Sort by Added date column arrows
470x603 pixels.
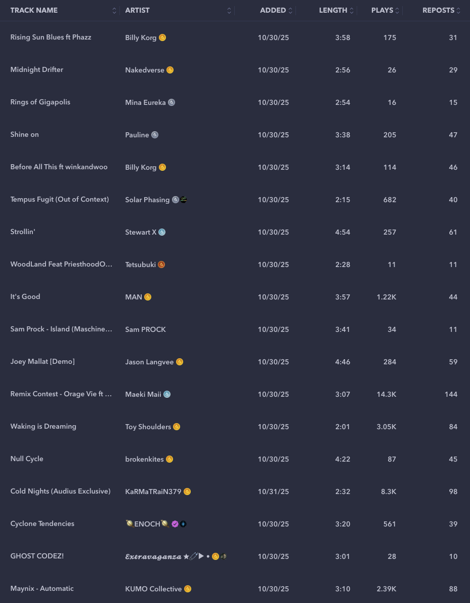coord(290,11)
